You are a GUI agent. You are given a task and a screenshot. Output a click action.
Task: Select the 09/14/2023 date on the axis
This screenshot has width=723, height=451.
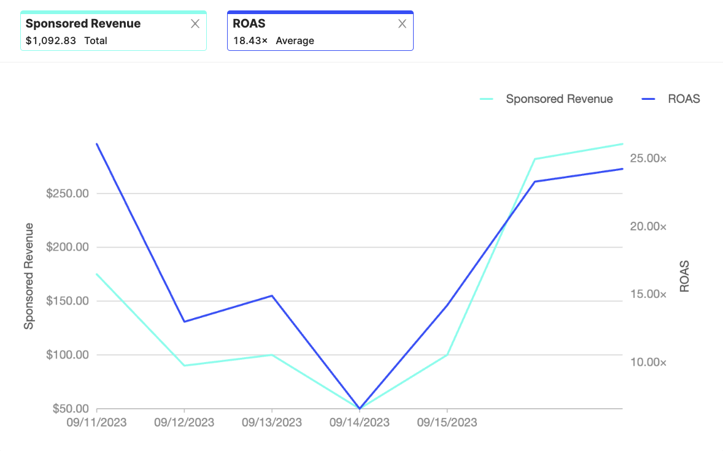click(360, 423)
